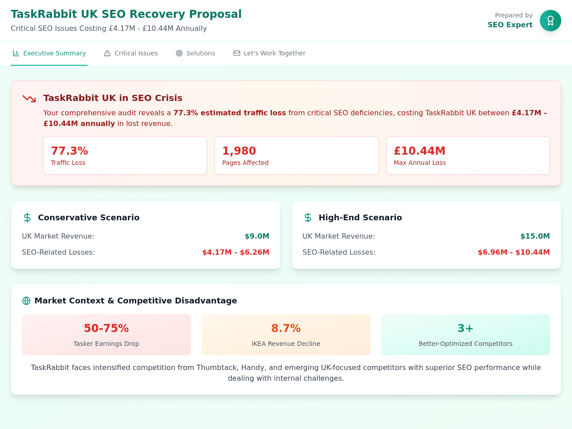Click the 3+ Better-Optimized Competitors tile
Screen dimensions: 572x429
[x=466, y=335]
